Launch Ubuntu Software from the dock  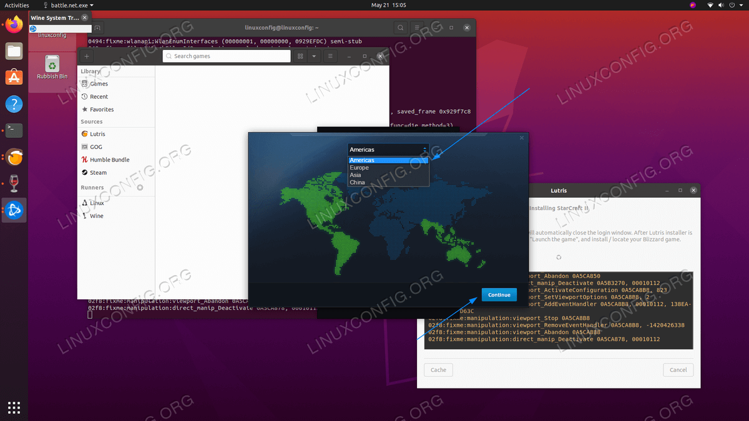(x=14, y=77)
